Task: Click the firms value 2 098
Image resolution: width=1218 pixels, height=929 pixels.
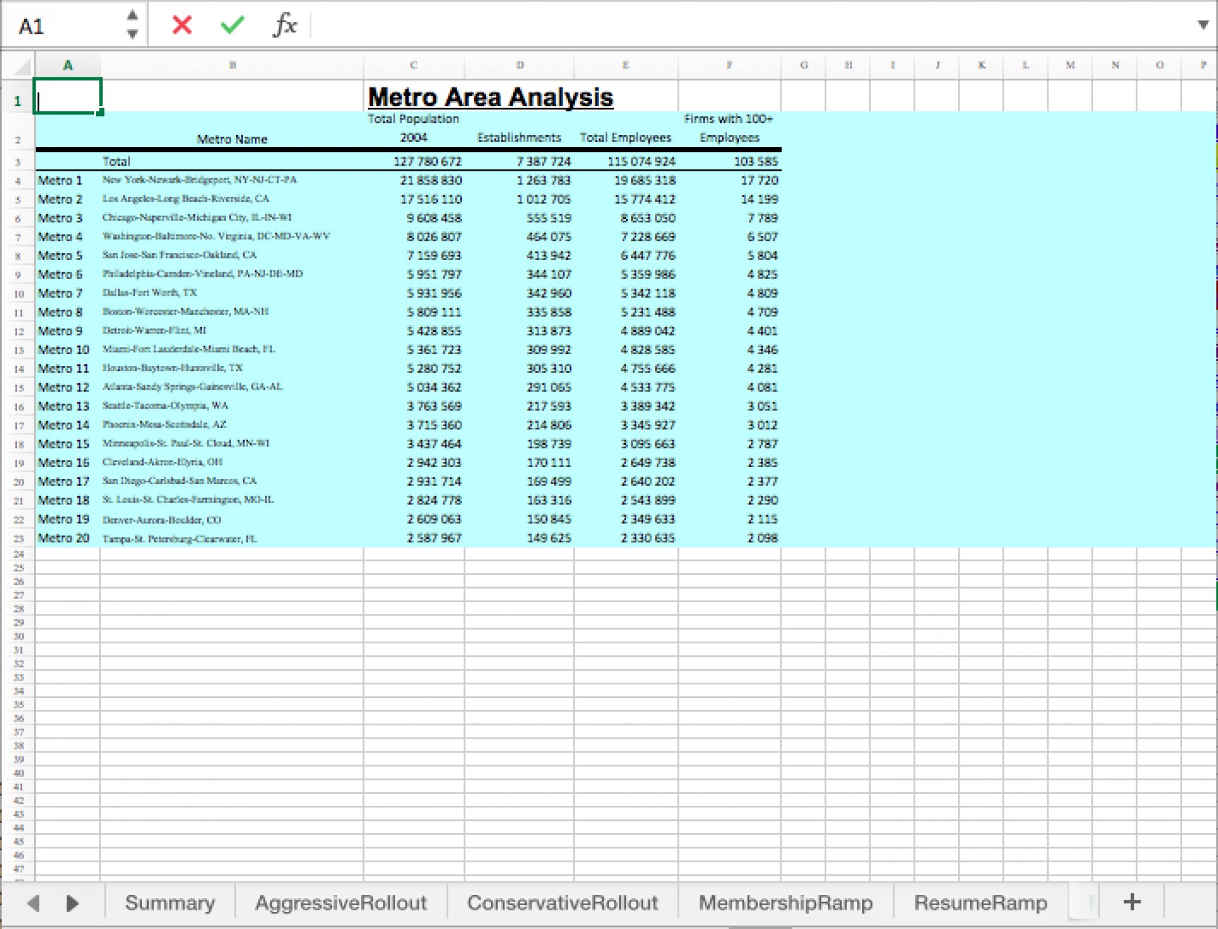Action: point(730,538)
